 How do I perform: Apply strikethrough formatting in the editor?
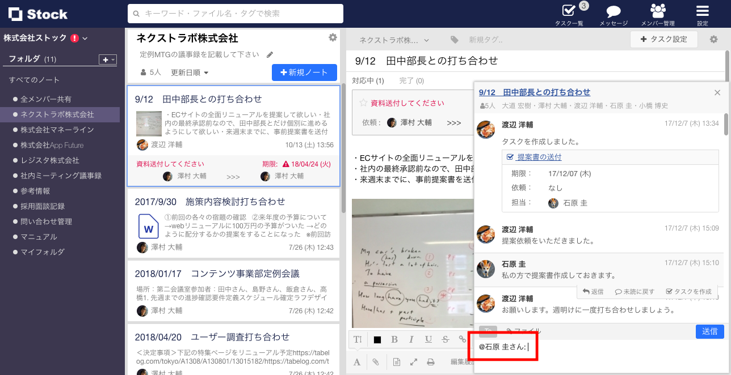pos(445,339)
